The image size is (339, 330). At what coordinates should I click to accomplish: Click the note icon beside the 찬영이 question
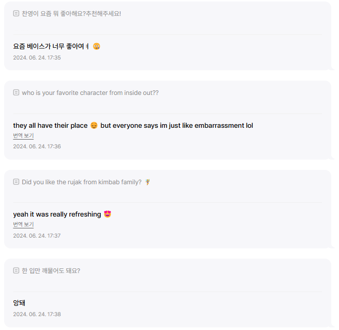[x=16, y=13]
